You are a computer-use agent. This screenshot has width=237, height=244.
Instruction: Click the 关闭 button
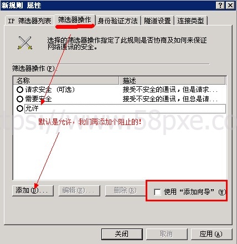pyautogui.click(x=122, y=234)
